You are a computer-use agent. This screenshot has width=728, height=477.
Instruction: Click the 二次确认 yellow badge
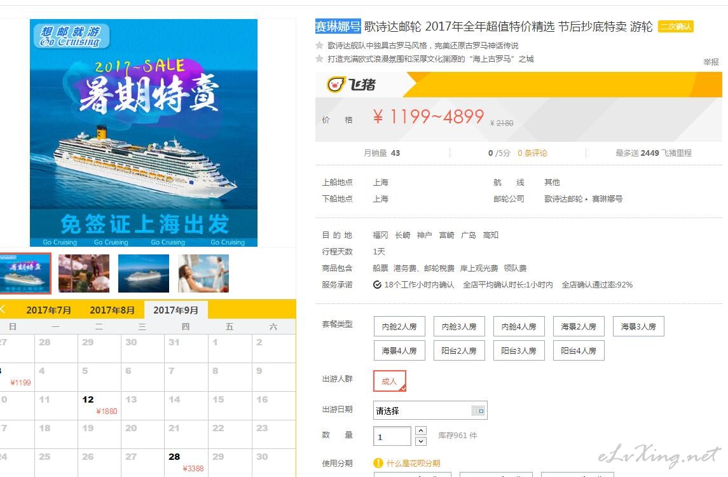click(x=675, y=27)
